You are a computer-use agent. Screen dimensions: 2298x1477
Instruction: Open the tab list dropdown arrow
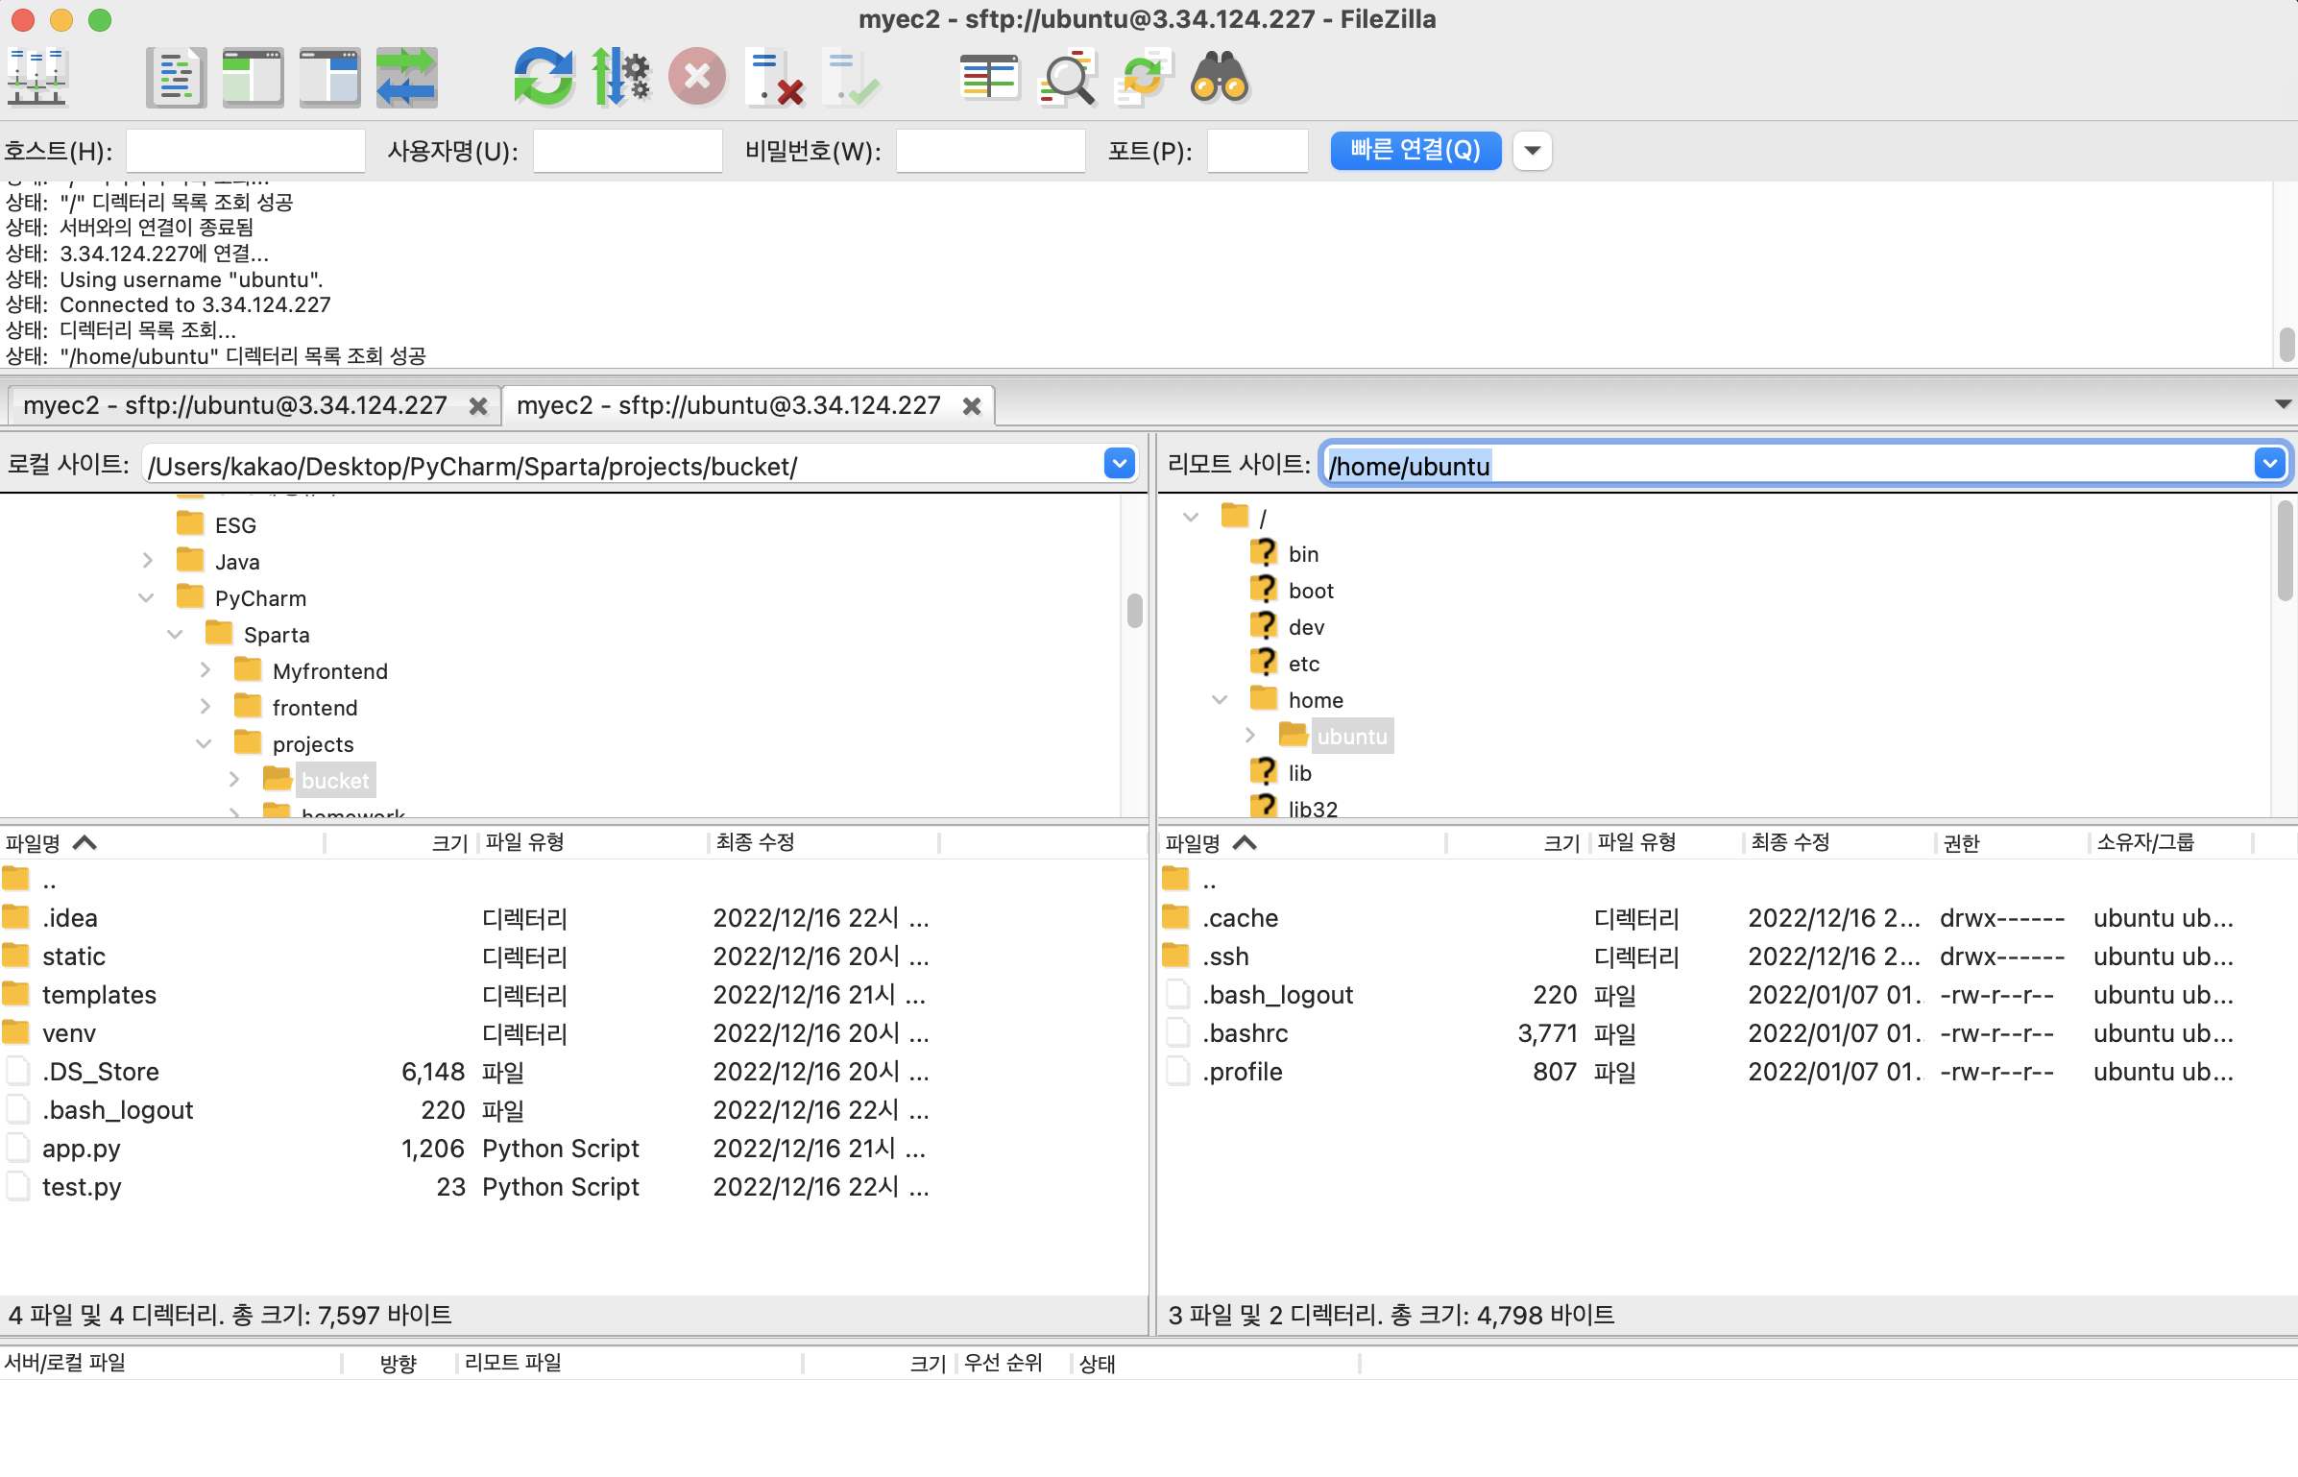click(2283, 405)
